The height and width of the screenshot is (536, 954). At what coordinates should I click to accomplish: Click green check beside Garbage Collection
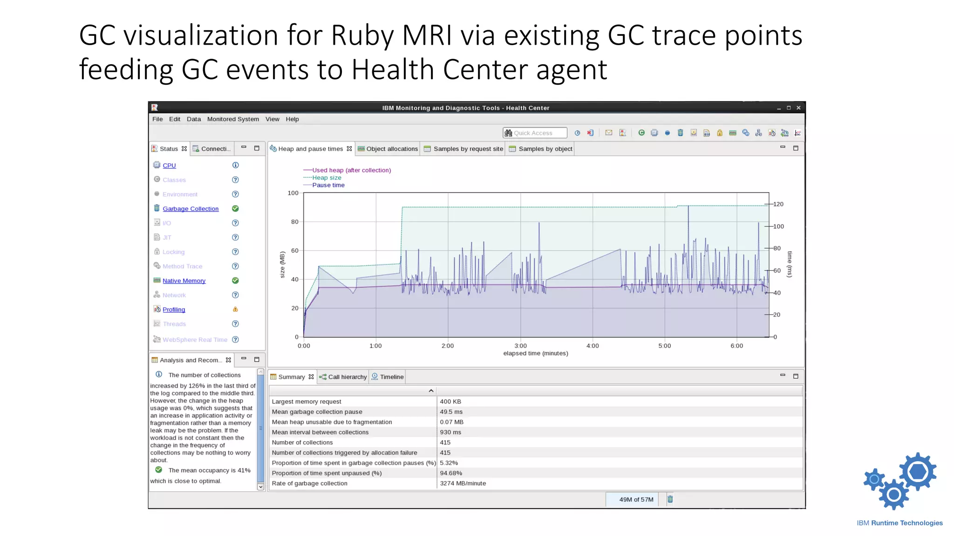click(235, 208)
